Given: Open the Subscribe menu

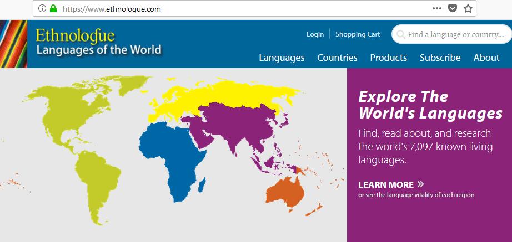Looking at the screenshot, I should tap(440, 58).
